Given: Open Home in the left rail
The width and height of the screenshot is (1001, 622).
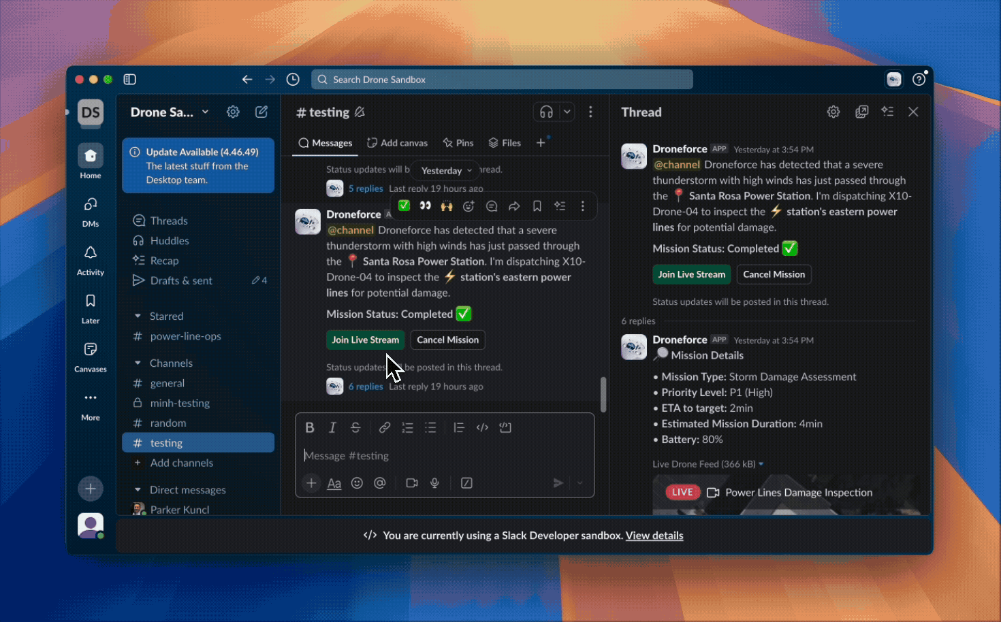Looking at the screenshot, I should pos(91,162).
